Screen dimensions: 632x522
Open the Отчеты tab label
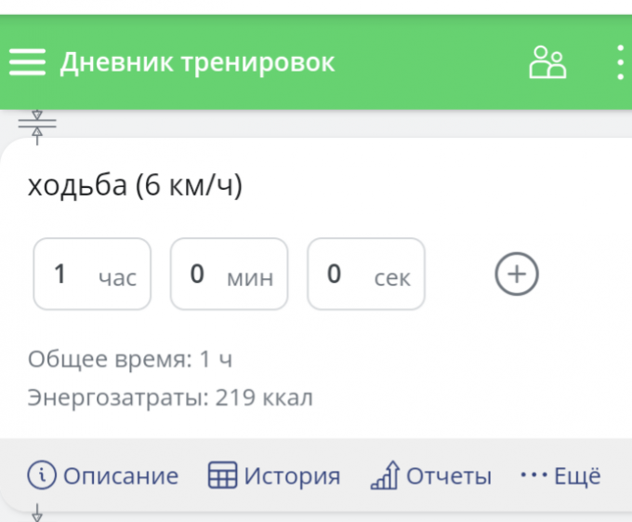click(449, 476)
